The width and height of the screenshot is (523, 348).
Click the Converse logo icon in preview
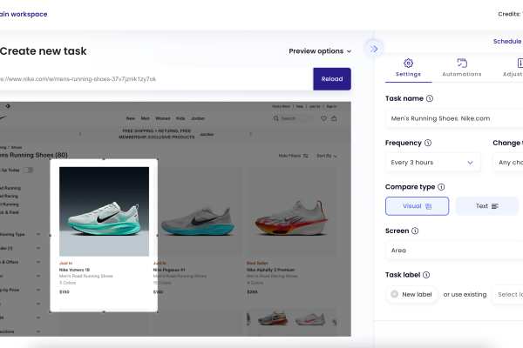coord(8,106)
